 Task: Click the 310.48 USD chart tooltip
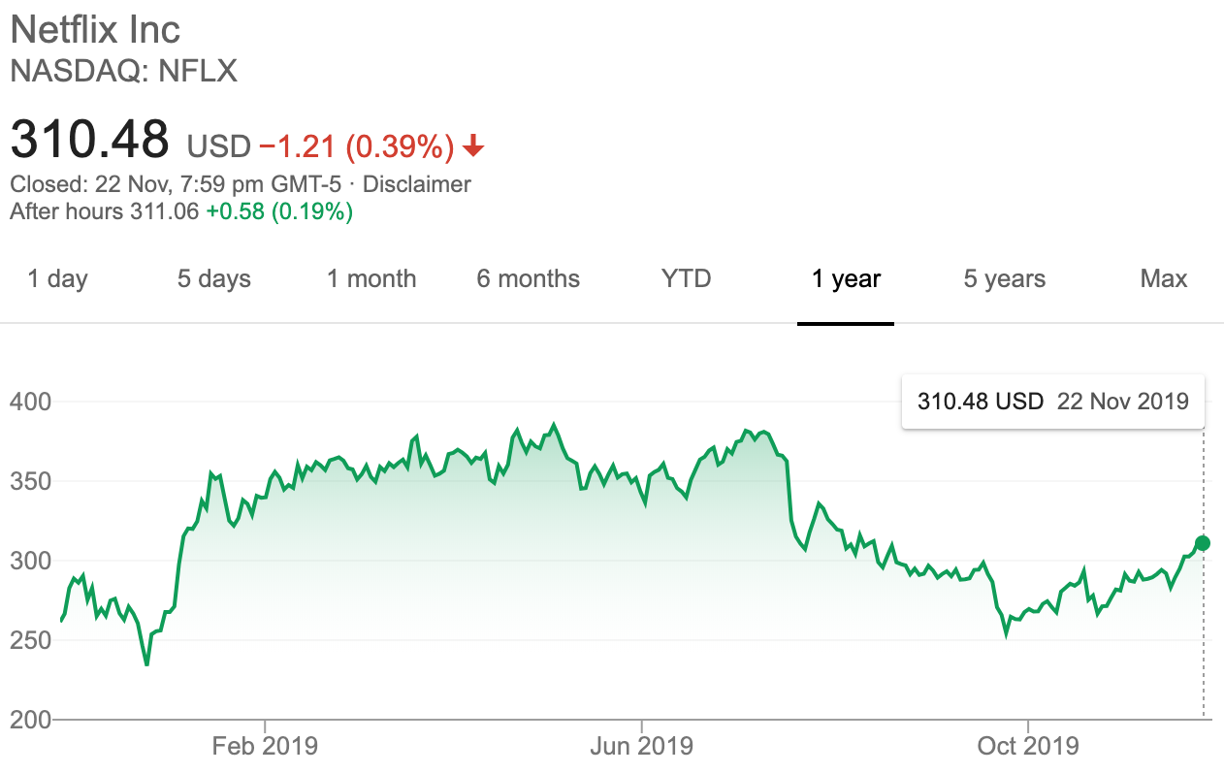click(1052, 401)
